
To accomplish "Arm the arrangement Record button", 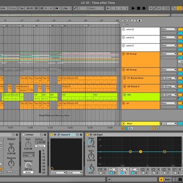I will (x=144, y=8).
